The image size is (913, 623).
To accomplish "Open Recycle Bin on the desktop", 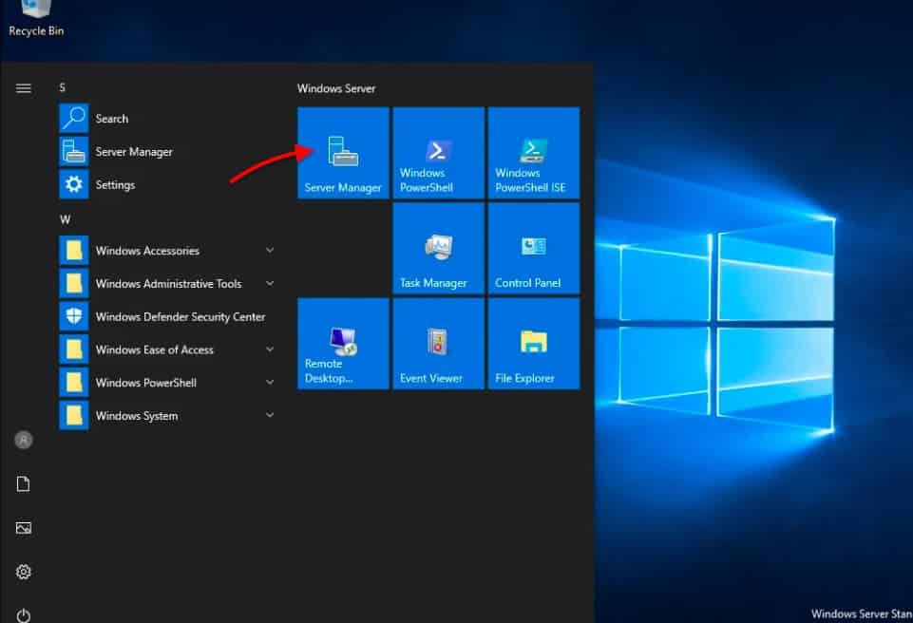I will (36, 19).
